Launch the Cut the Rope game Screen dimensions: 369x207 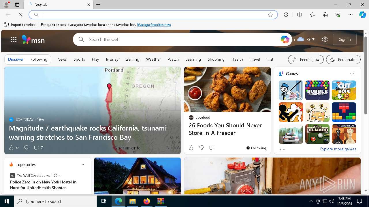(x=344, y=90)
